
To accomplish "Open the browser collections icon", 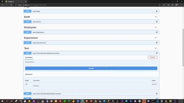I will (168, 5).
